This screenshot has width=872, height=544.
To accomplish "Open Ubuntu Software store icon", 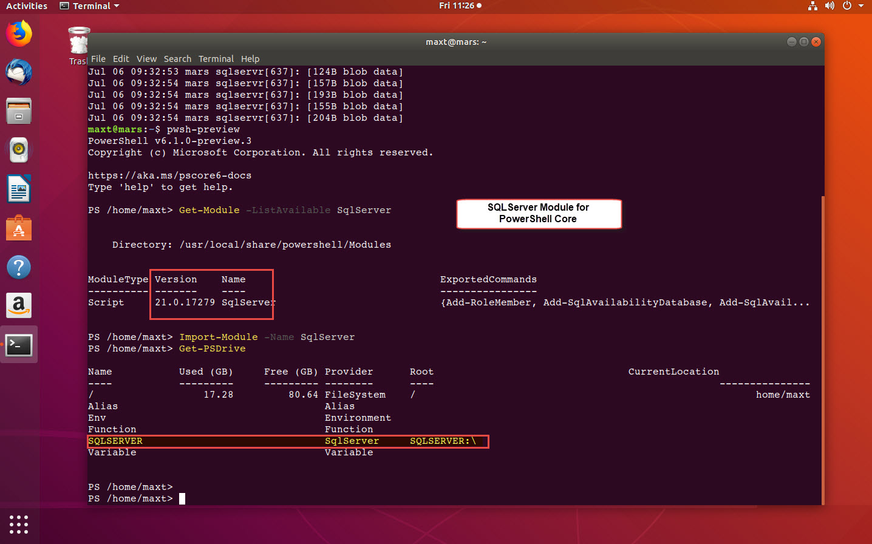I will [x=19, y=228].
